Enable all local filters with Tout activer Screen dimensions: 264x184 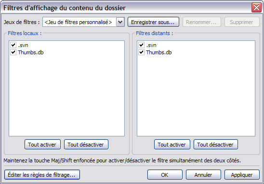coord(42,145)
